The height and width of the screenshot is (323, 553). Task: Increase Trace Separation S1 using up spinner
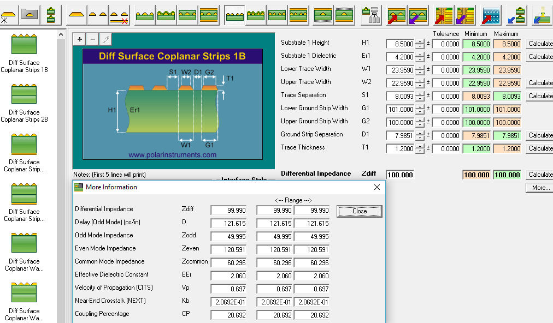tap(419, 94)
